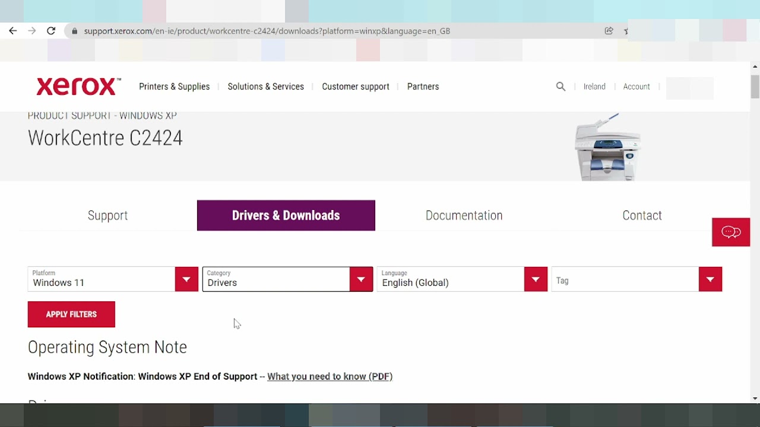
Task: Open the Xerox site search magnifier
Action: click(560, 87)
